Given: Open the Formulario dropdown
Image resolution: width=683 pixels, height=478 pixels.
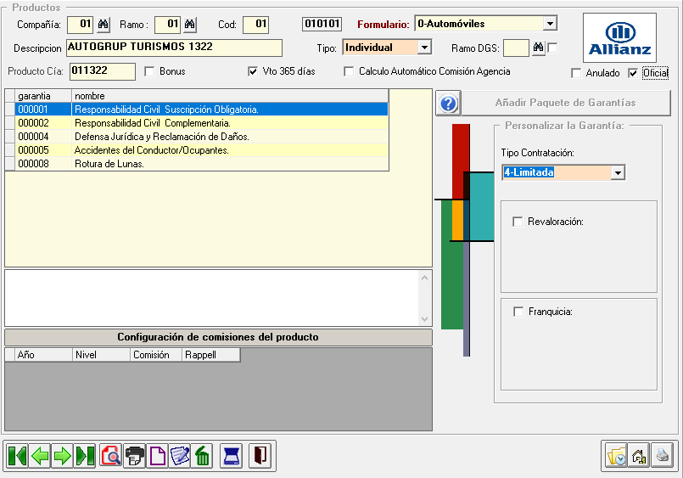Looking at the screenshot, I should (550, 24).
